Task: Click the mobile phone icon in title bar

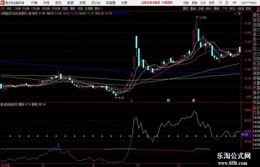Action: tap(227, 3)
